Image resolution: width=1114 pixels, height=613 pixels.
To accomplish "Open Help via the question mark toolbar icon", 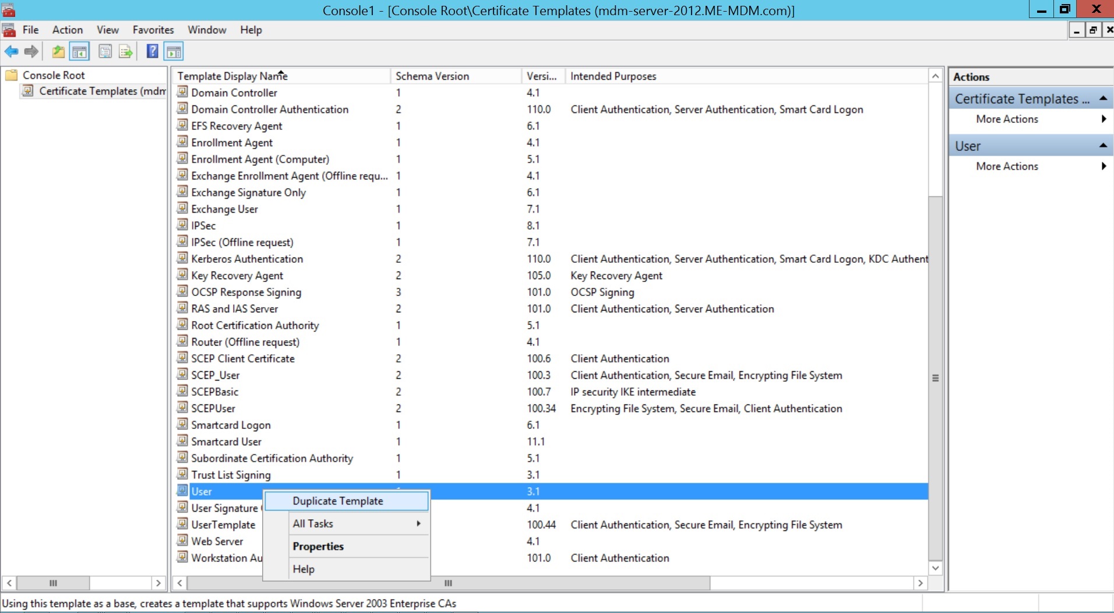I will pos(152,51).
